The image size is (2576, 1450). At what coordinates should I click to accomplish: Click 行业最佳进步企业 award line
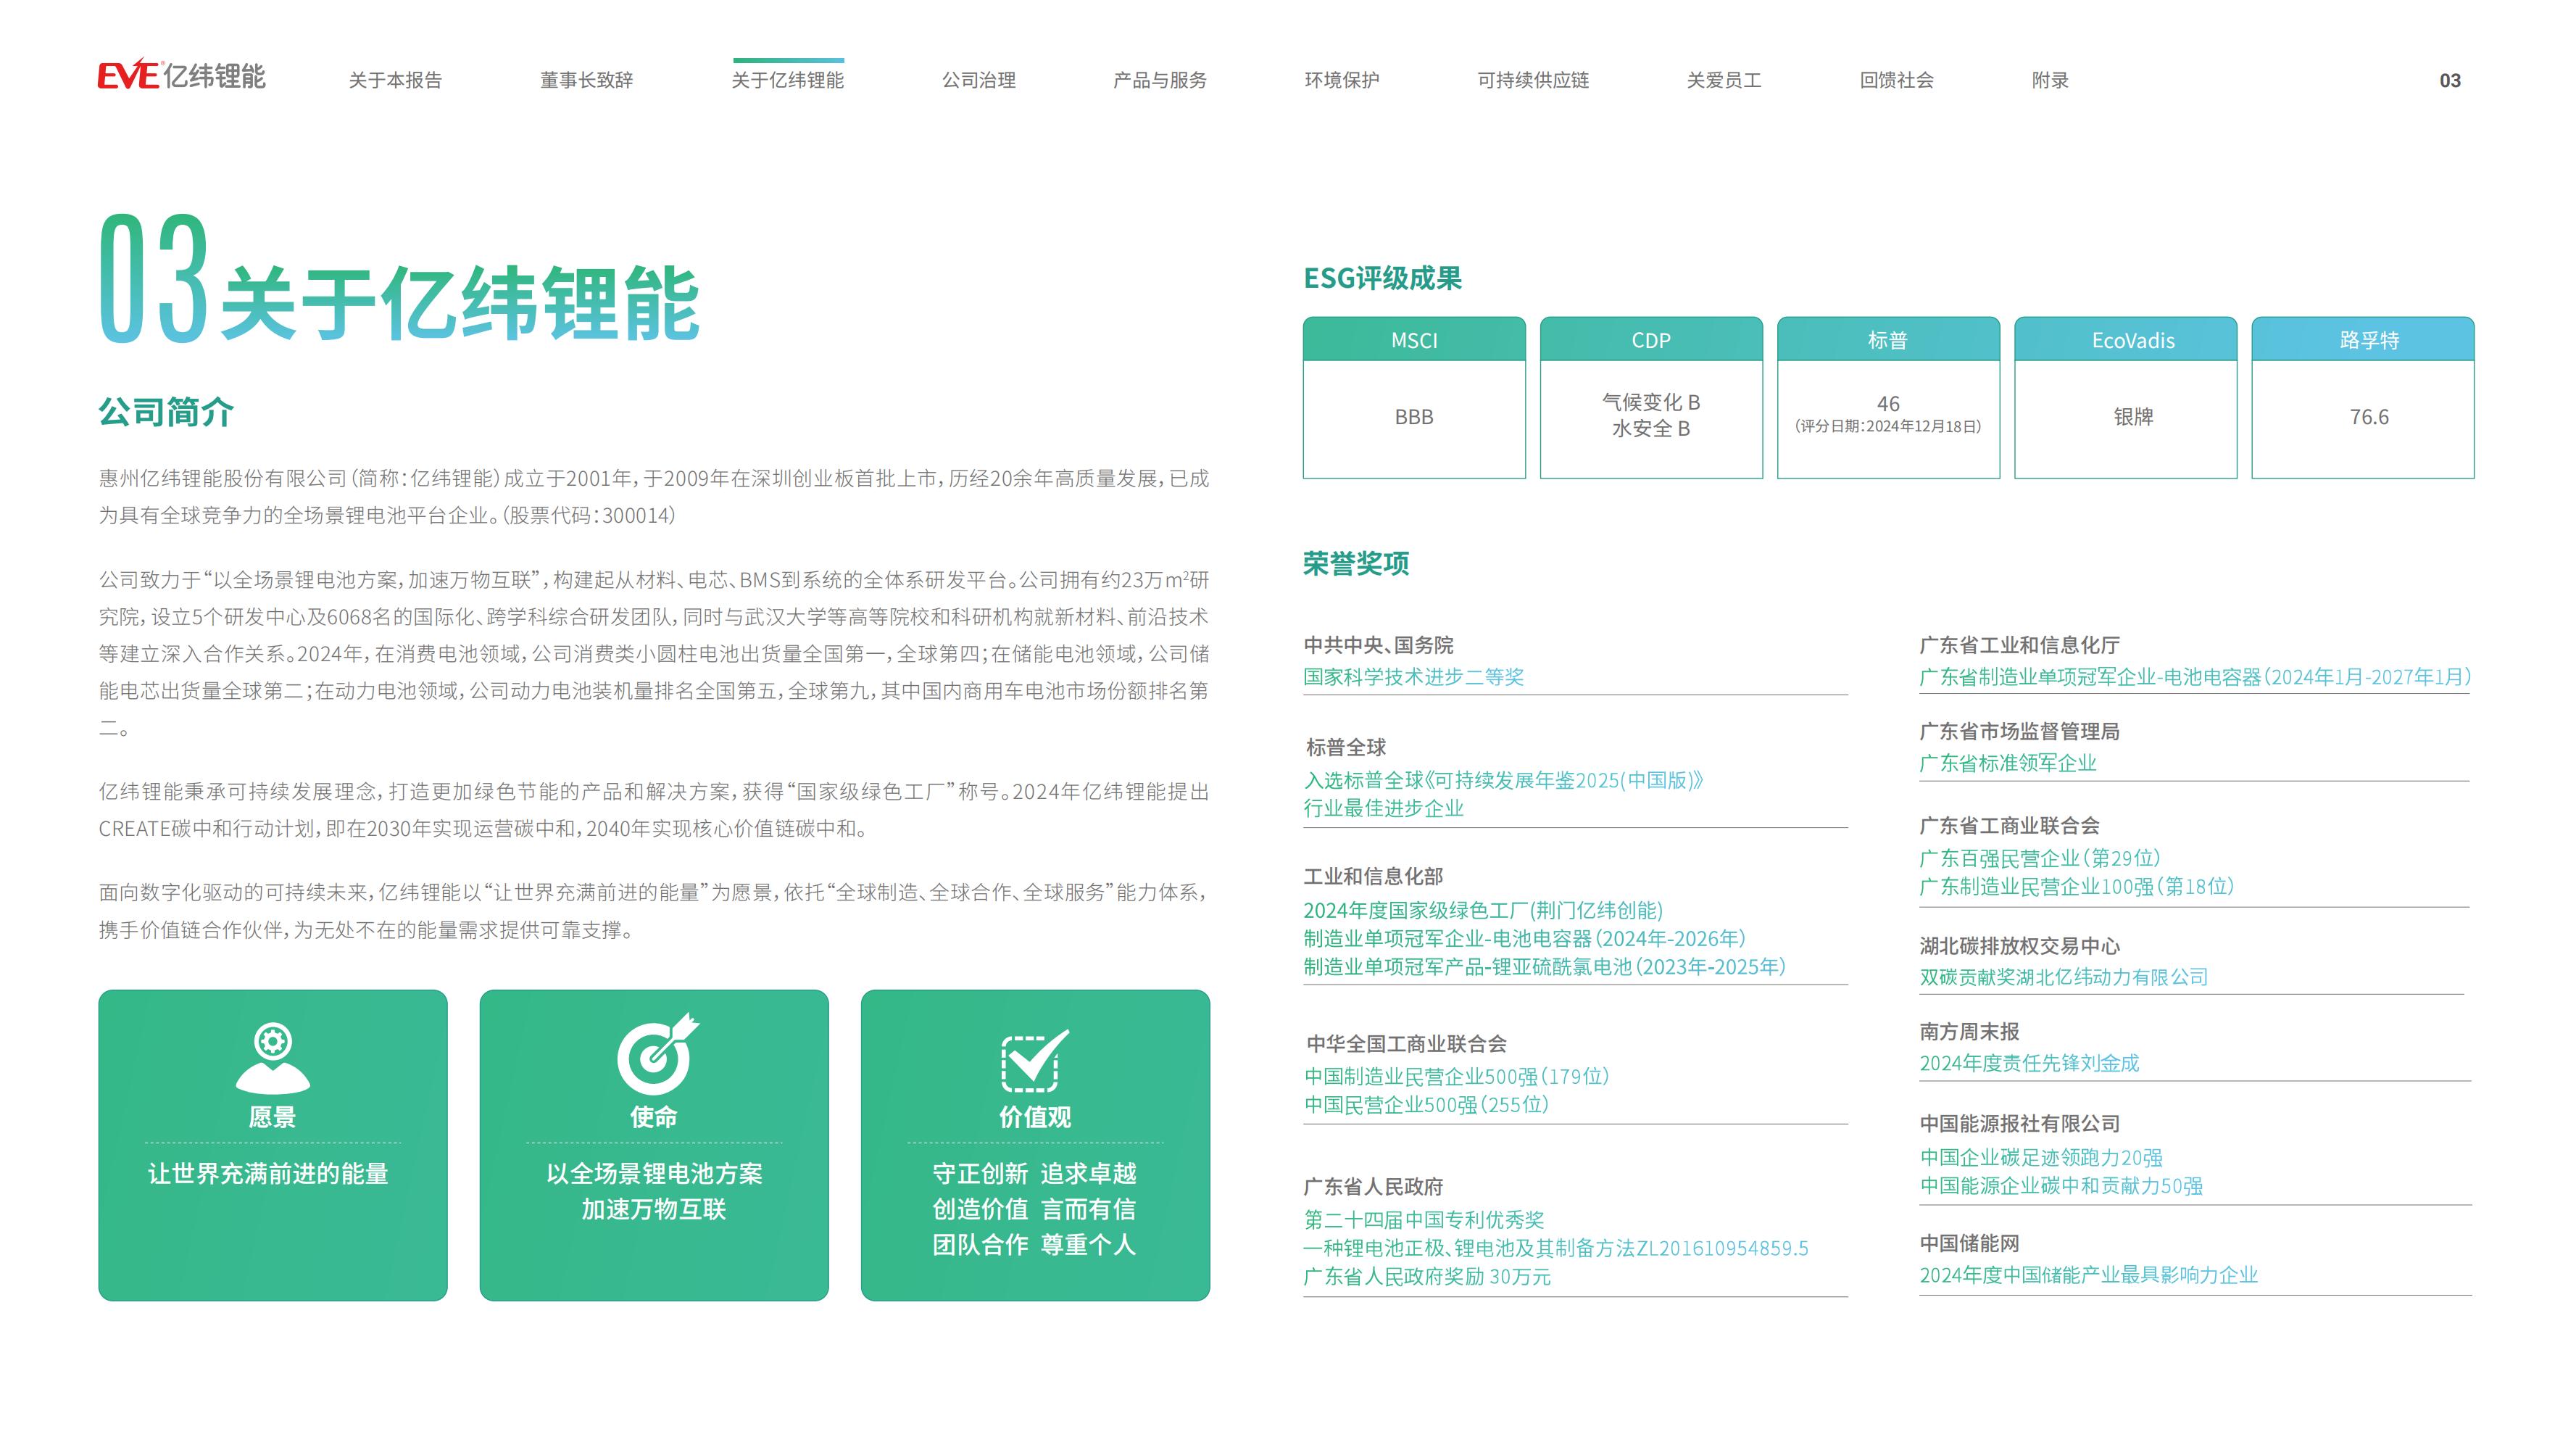click(x=1383, y=808)
